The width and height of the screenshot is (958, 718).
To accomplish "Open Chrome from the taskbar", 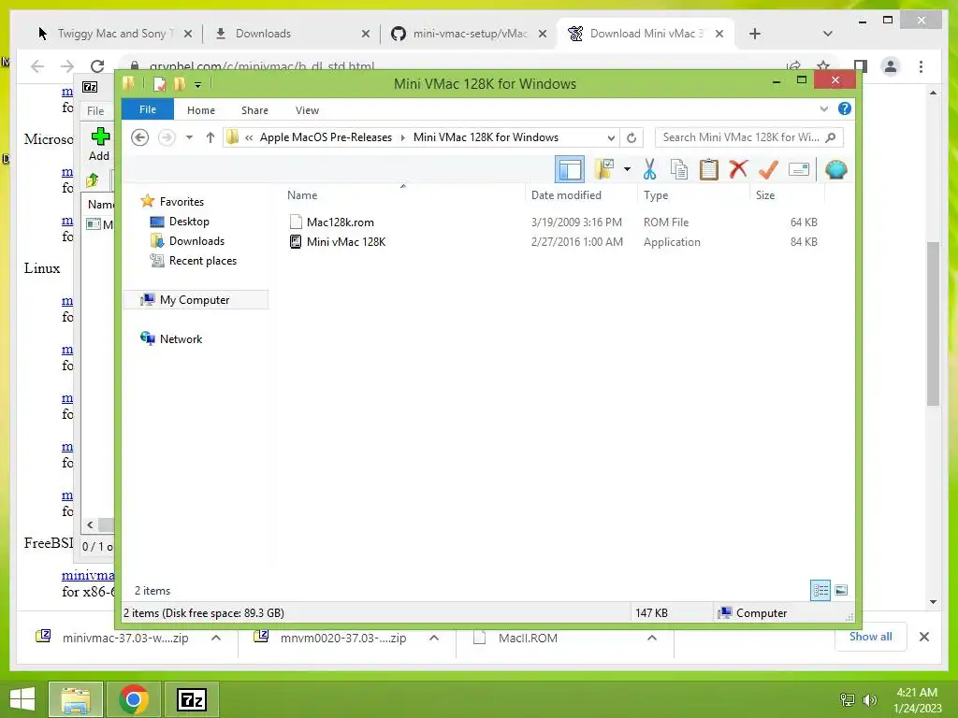I will (x=133, y=699).
